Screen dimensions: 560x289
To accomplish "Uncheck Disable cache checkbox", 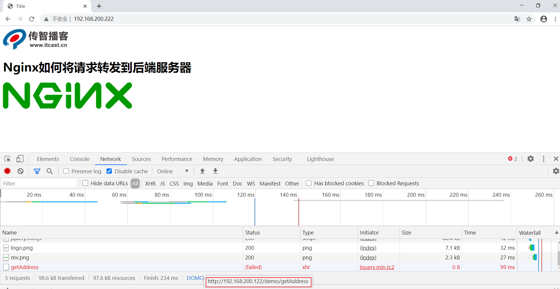I will point(109,171).
